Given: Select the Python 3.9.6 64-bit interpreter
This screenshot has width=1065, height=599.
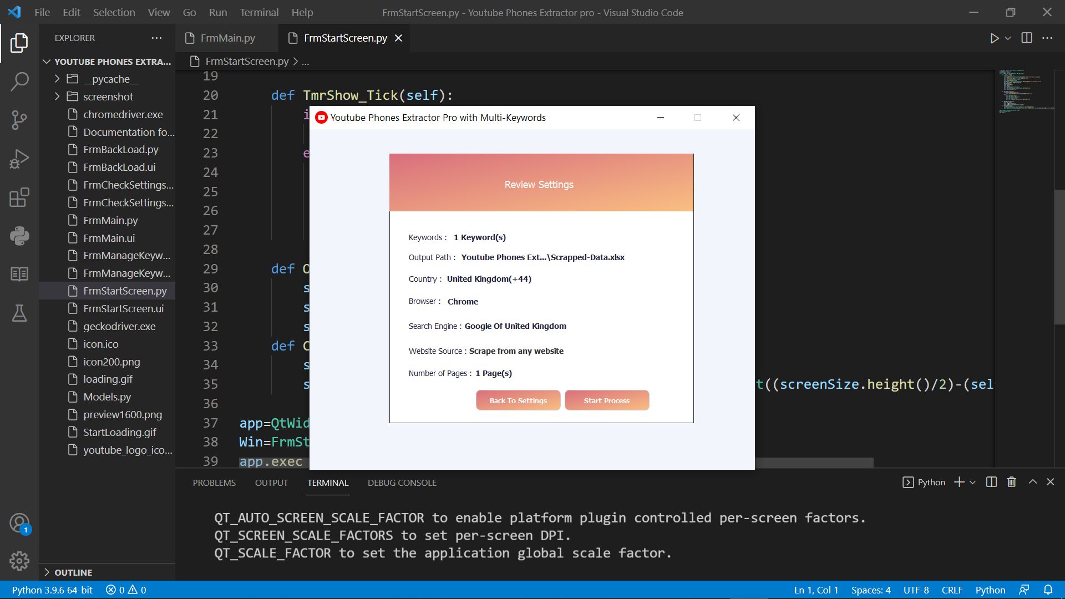Looking at the screenshot, I should coord(52,590).
